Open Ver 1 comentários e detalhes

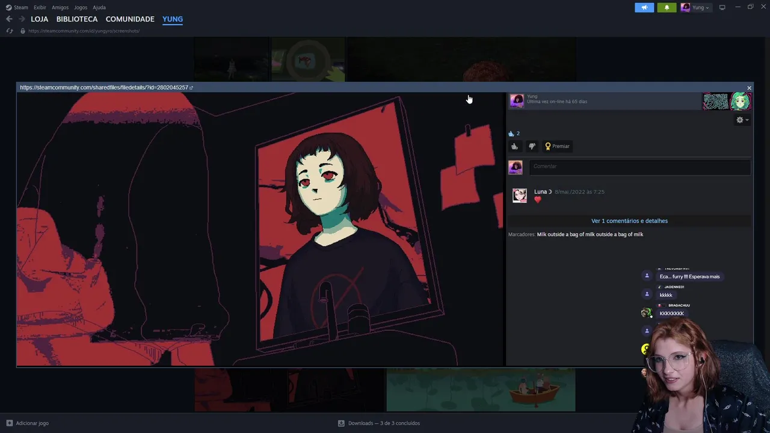(629, 221)
